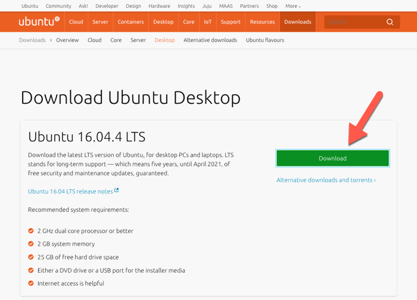Click the Shop link in the top bar
The width and height of the screenshot is (417, 300).
tap(272, 6)
